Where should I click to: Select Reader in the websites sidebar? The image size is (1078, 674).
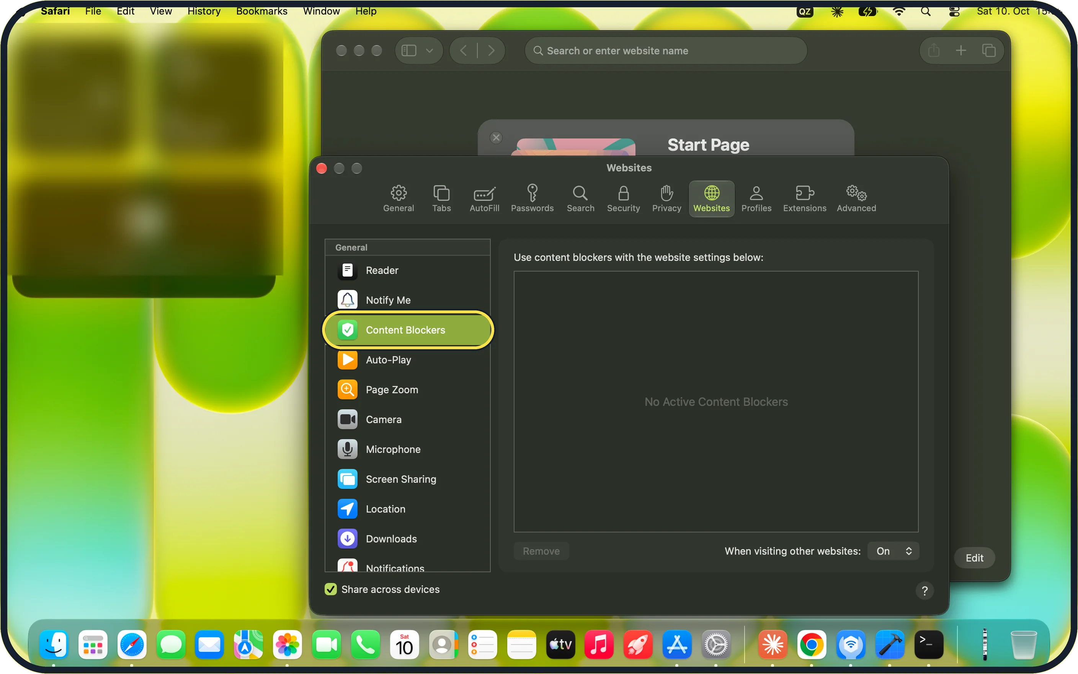click(x=407, y=270)
